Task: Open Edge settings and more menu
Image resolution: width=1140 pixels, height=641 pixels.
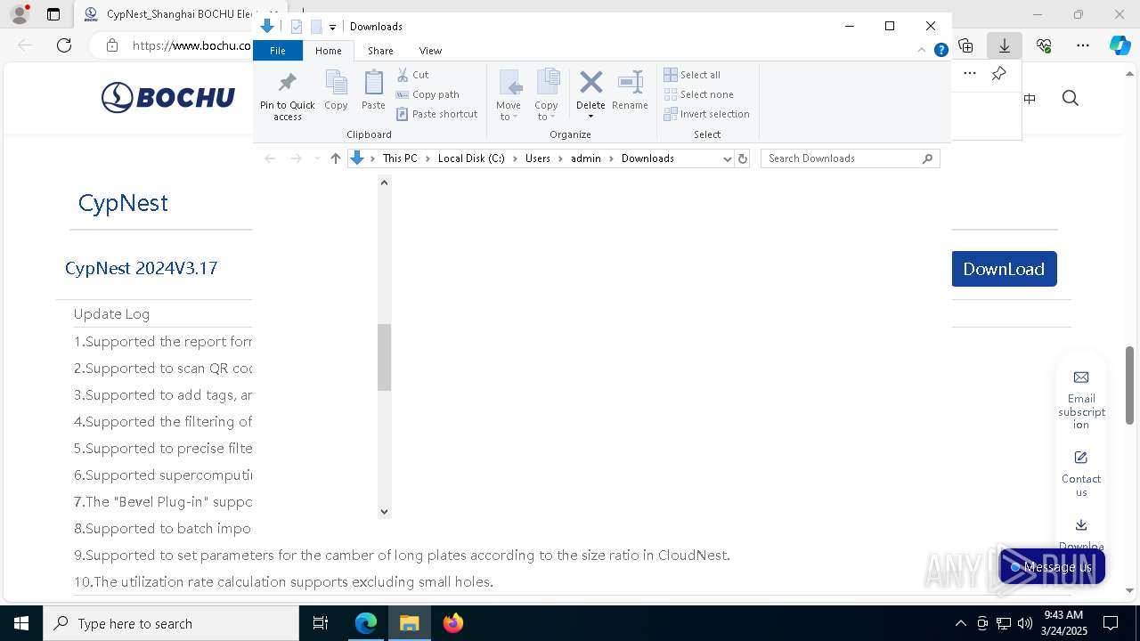Action: tap(1083, 45)
